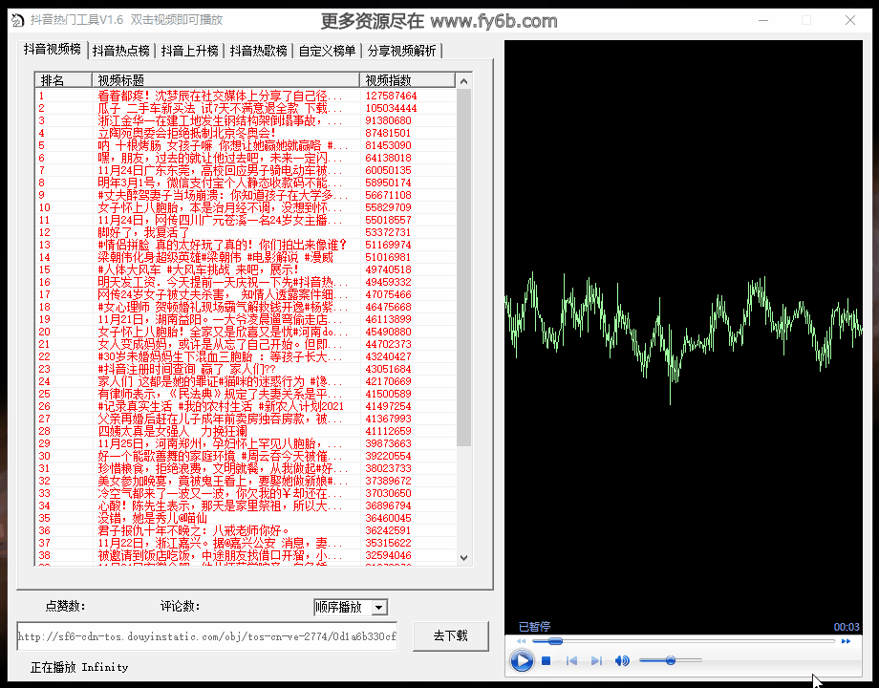Select rank 25 row 有律师表示,《民法典》
879x688 pixels.
[246, 394]
